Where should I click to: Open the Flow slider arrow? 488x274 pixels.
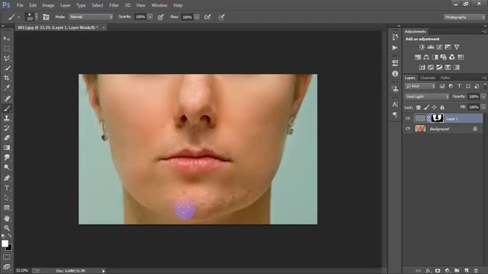[x=197, y=17]
